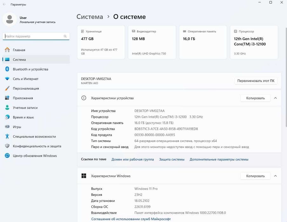Click the back arrow next to Параметры
Viewport: 287px width, 222px height.
click(x=4, y=4)
